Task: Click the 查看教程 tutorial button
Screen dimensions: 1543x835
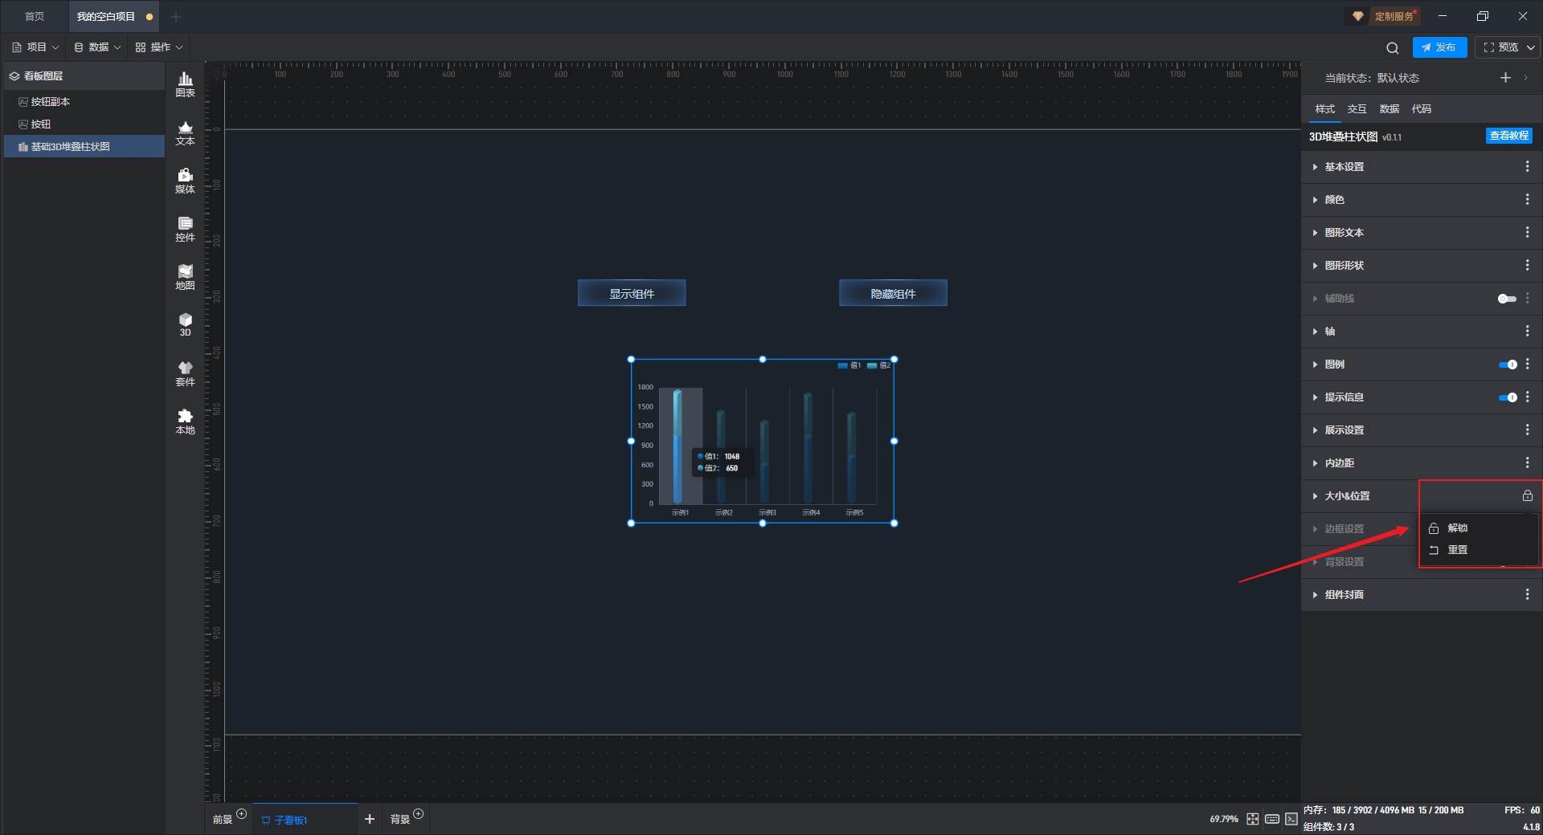Action: pos(1508,136)
